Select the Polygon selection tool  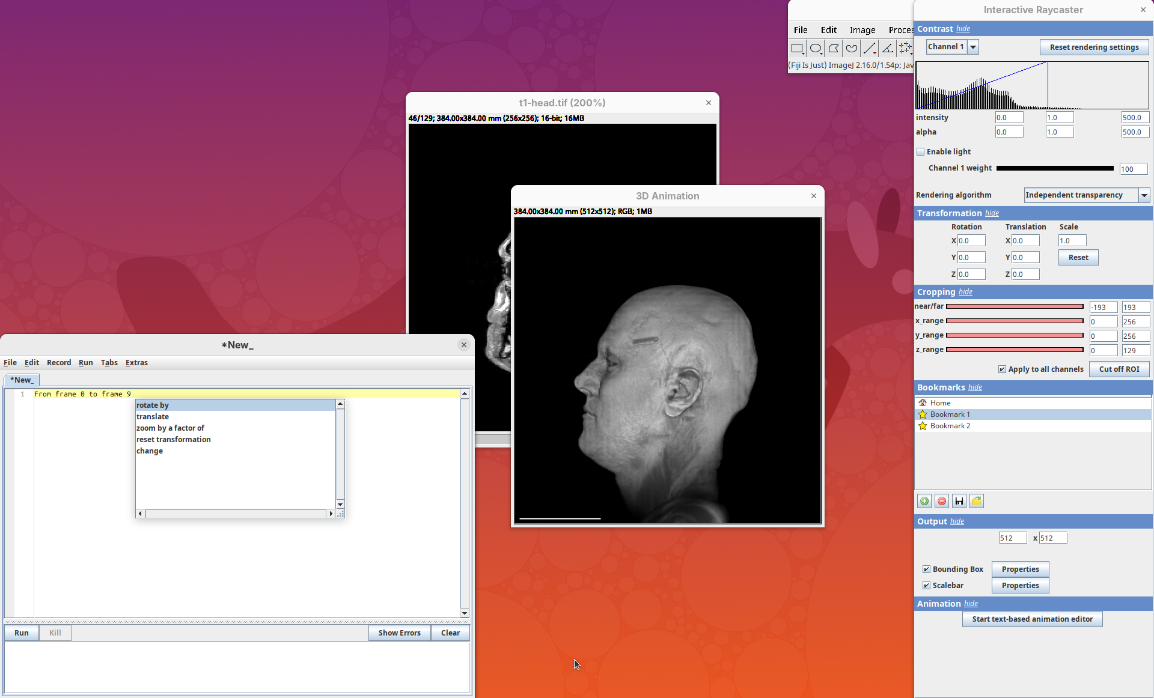(x=833, y=48)
